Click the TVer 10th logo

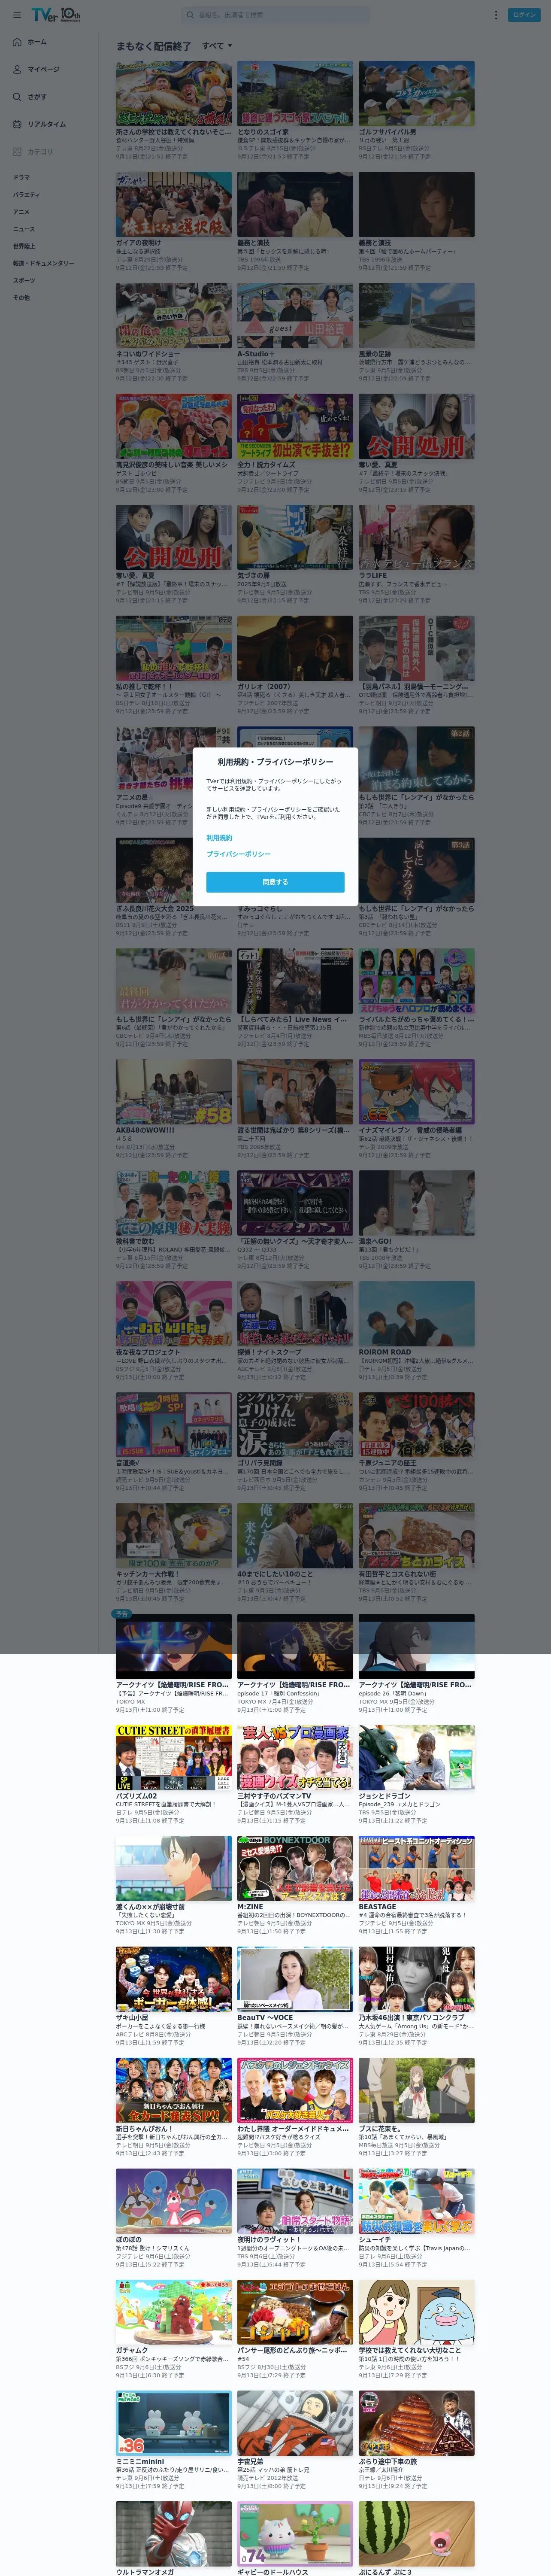coord(56,15)
